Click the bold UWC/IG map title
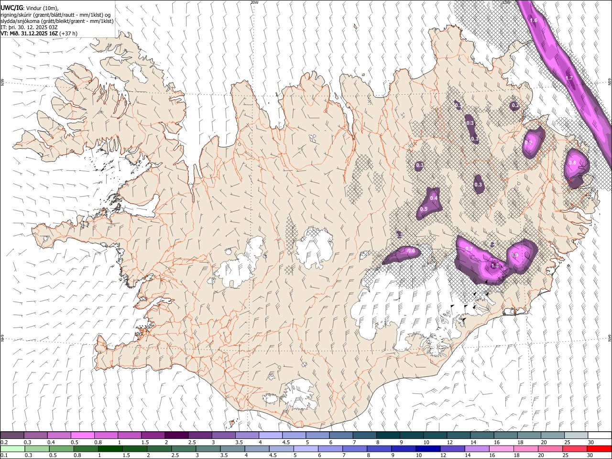Viewport: 612px width, 459px height. tap(11, 8)
